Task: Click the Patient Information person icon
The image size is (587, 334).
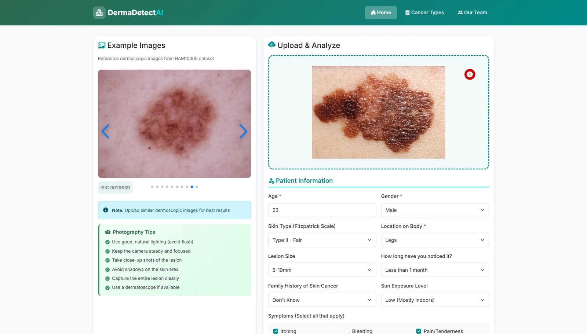Action: pyautogui.click(x=271, y=181)
